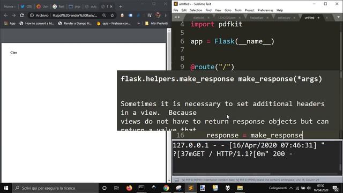The width and height of the screenshot is (343, 193).
Task: Toggle Sublime side bar icon in status bar
Action: [x=177, y=180]
